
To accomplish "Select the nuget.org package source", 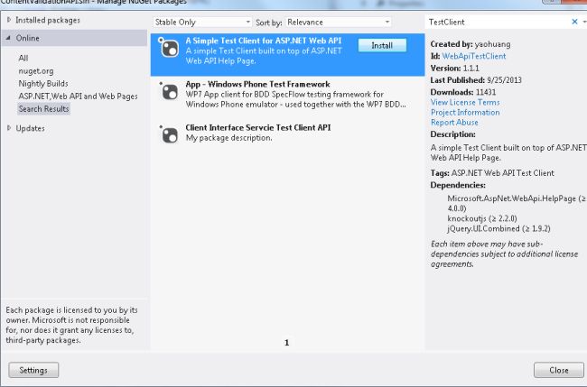I will click(x=36, y=70).
